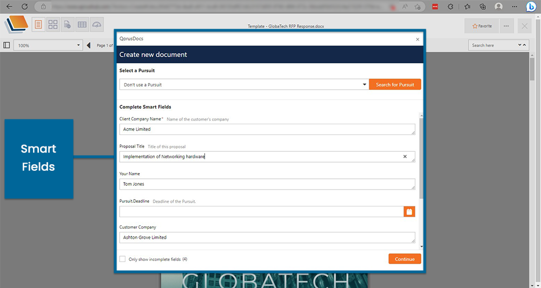Open Pursuit Deadline calendar picker
The width and height of the screenshot is (541, 288).
click(x=409, y=211)
